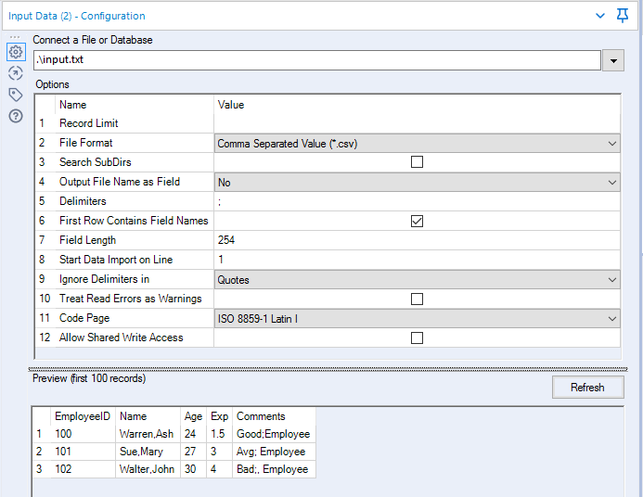
Task: Enable the Search SubDirs checkbox
Action: pyautogui.click(x=417, y=162)
